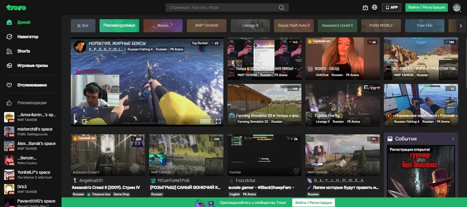Select the Assassin's Creed II category tab
The height and width of the screenshot is (207, 467).
337,26
